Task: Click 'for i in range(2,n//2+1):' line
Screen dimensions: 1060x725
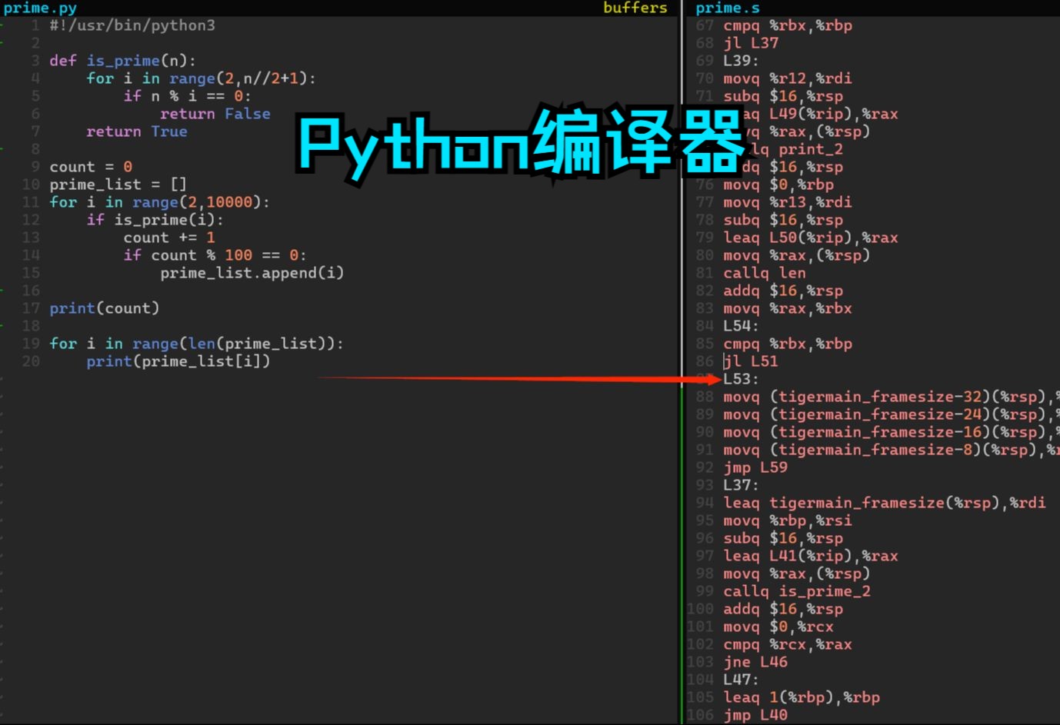Action: pos(201,78)
